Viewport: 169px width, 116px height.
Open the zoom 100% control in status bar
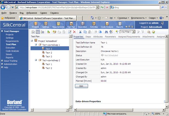point(158,114)
